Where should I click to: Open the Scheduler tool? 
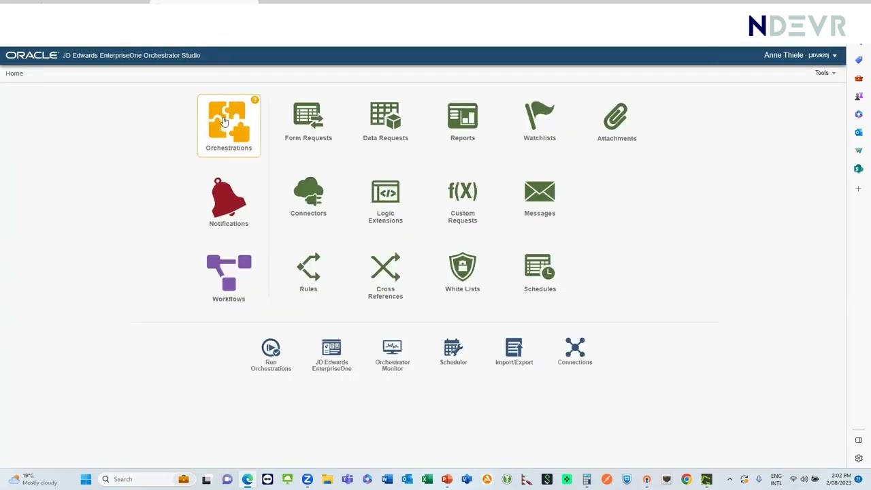click(453, 353)
